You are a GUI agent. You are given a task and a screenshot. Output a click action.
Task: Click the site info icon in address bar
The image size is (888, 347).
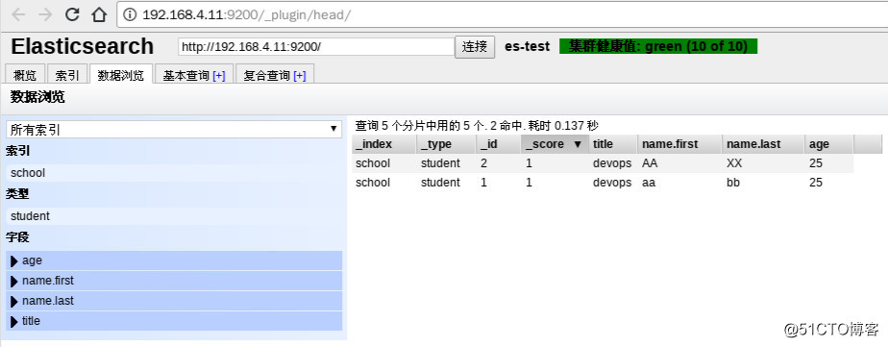(x=130, y=14)
